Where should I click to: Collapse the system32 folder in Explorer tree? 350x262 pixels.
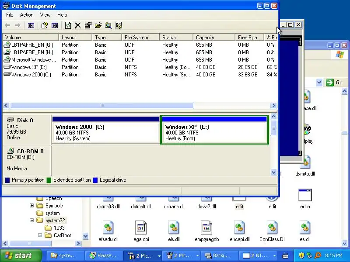pos(31,221)
